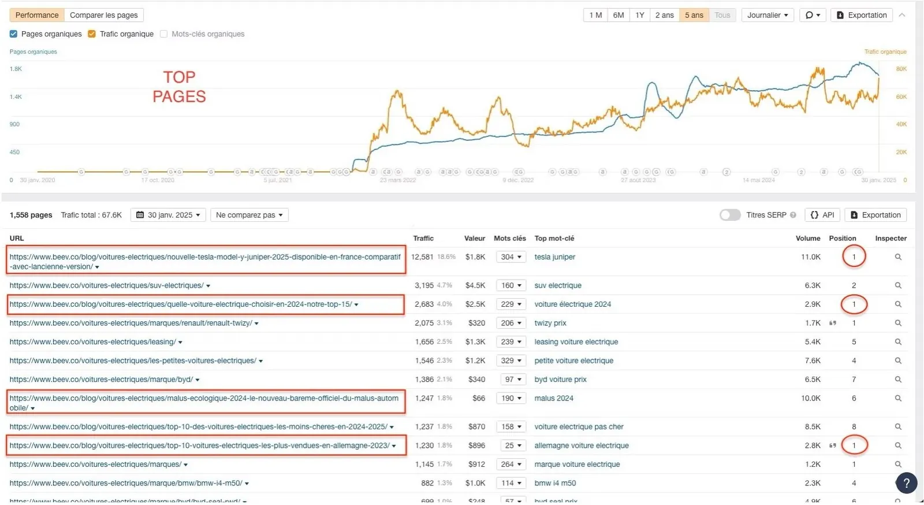Click the tesla juniper keyword link

tap(554, 257)
